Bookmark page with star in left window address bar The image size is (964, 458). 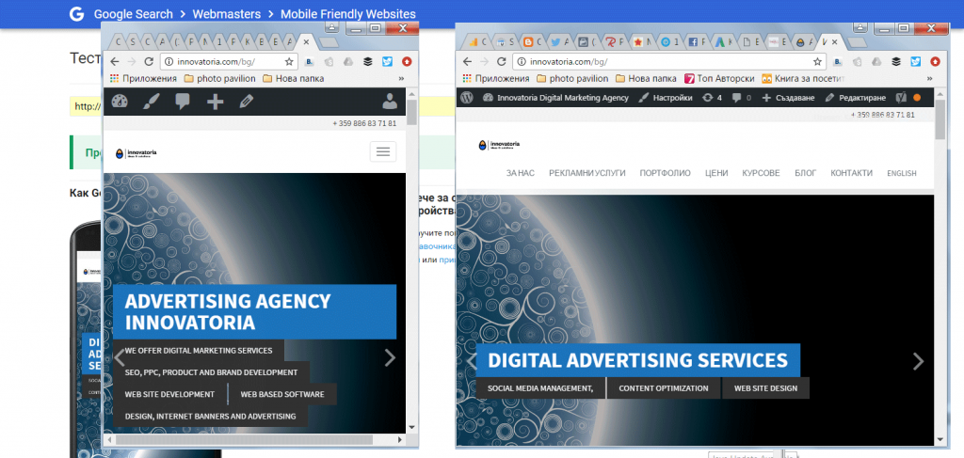point(289,61)
